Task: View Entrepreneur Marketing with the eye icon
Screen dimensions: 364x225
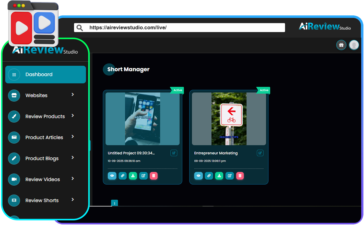Action: [198, 176]
